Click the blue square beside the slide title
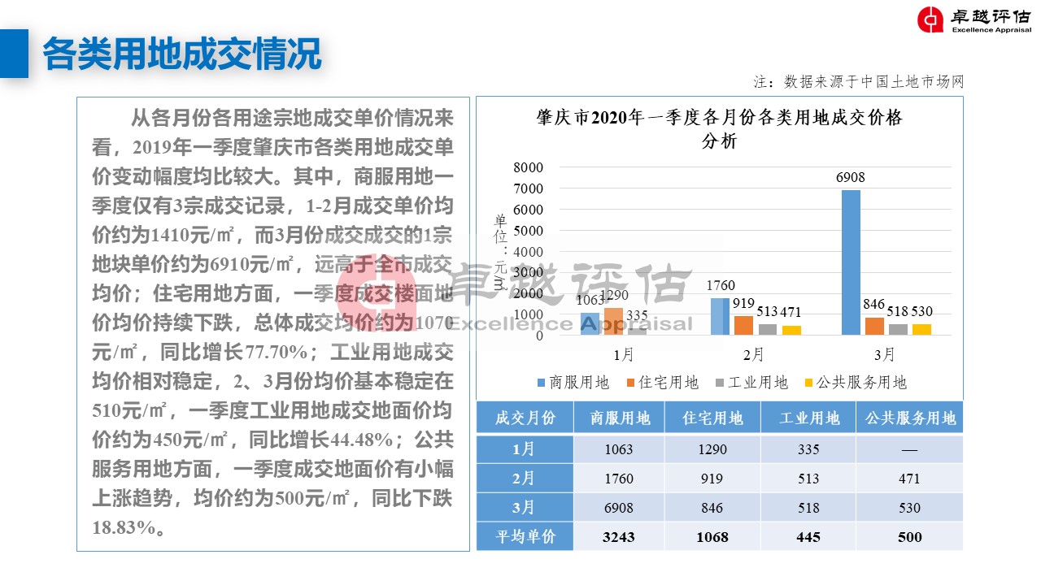The image size is (1041, 585). [x=14, y=54]
